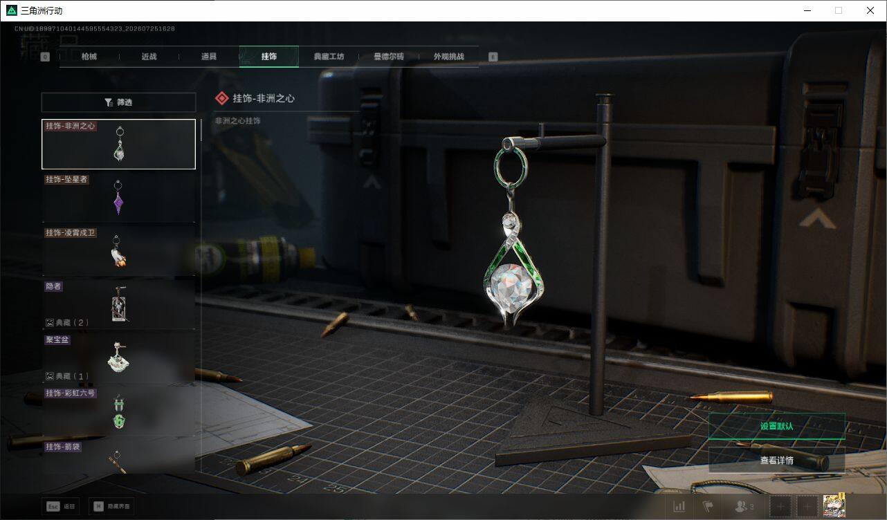Viewport: 887px width, 520px height.
Task: Click the charm list scrollbar
Action: point(201,130)
